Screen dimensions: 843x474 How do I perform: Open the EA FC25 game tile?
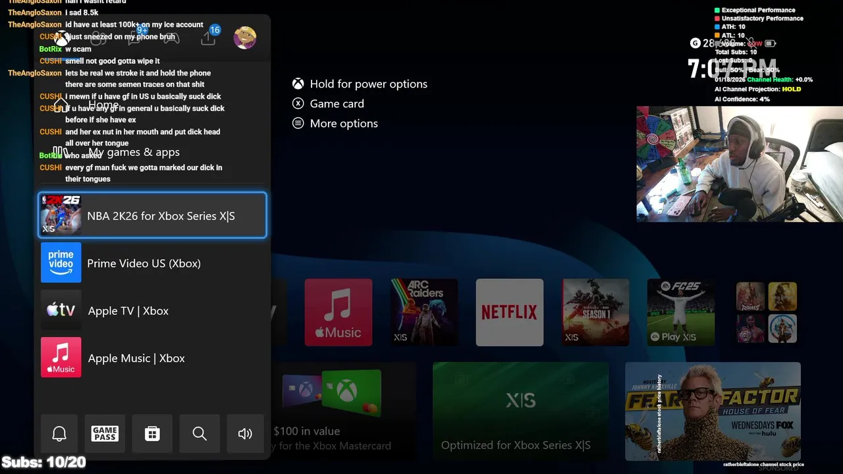click(681, 312)
